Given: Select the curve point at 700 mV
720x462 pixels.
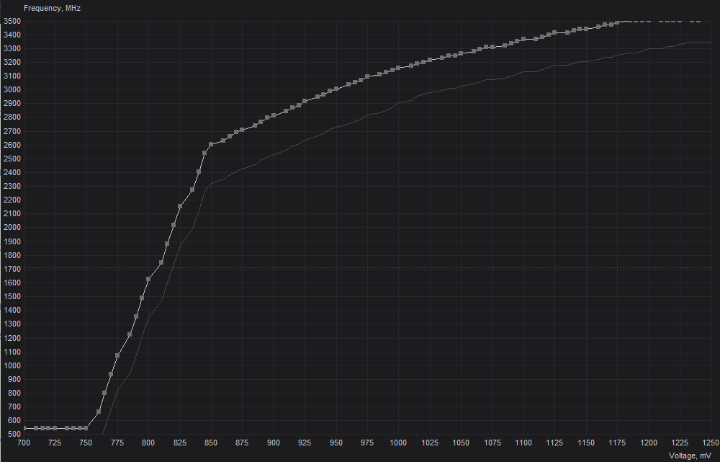Looking at the screenshot, I should point(24,428).
